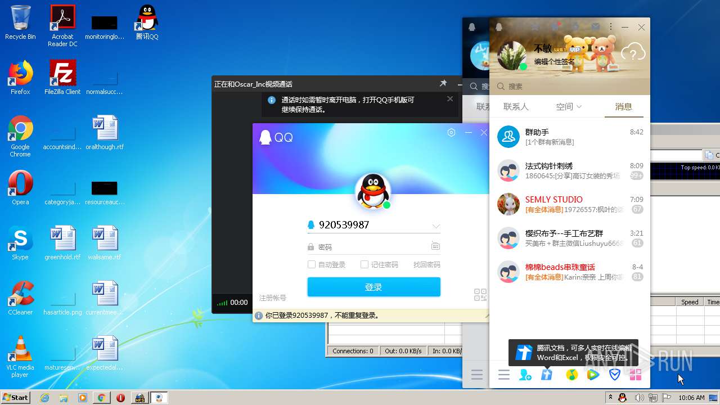Click the QQ penguin tray icon
720x405 pixels.
622,398
